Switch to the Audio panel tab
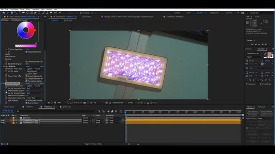Image resolution: width=275 pixels, height=154 pixels. [x=257, y=17]
